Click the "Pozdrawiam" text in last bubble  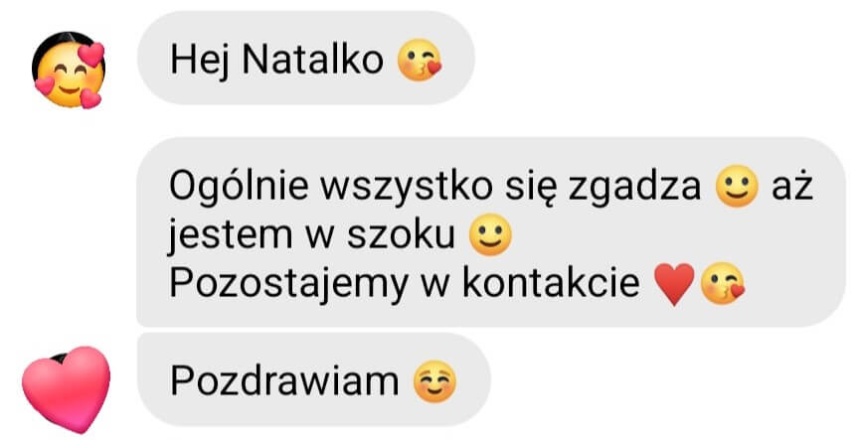pos(284,380)
